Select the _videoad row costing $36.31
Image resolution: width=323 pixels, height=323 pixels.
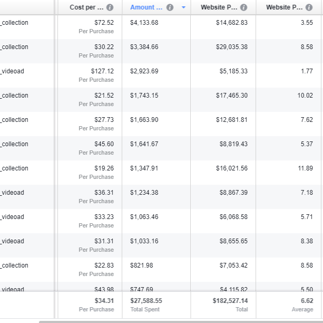(x=161, y=197)
